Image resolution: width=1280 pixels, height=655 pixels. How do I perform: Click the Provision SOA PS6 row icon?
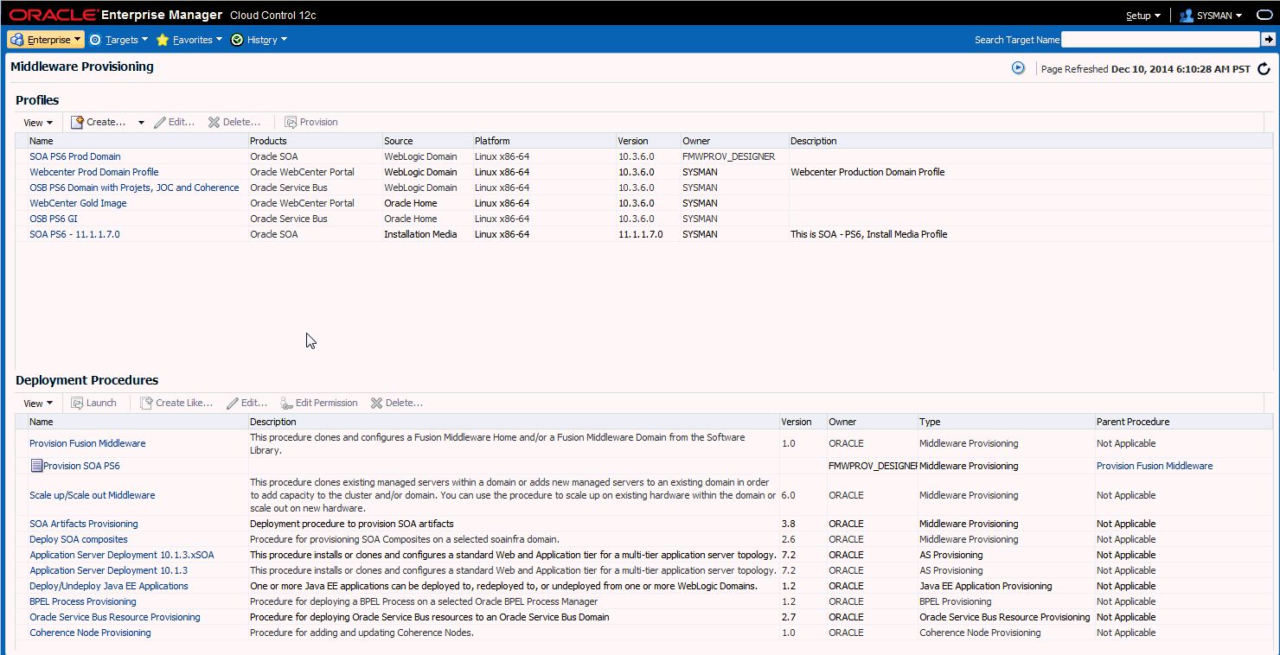36,466
